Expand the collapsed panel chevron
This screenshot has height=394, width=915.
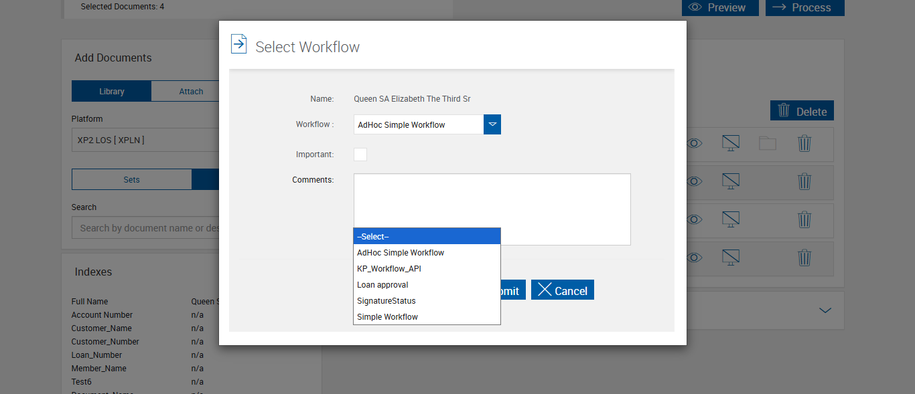coord(825,310)
